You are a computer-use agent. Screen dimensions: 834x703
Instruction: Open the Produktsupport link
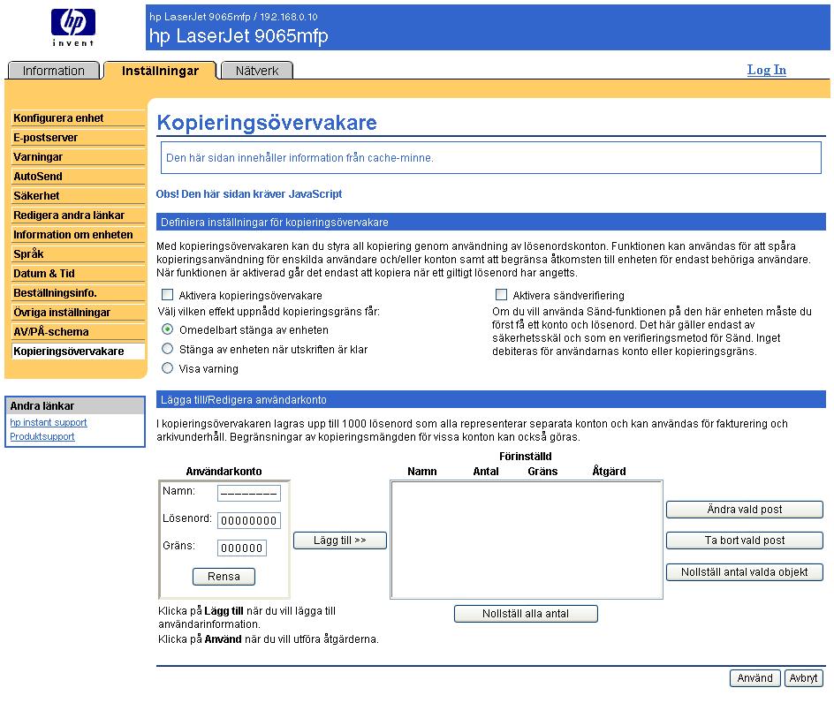point(42,436)
